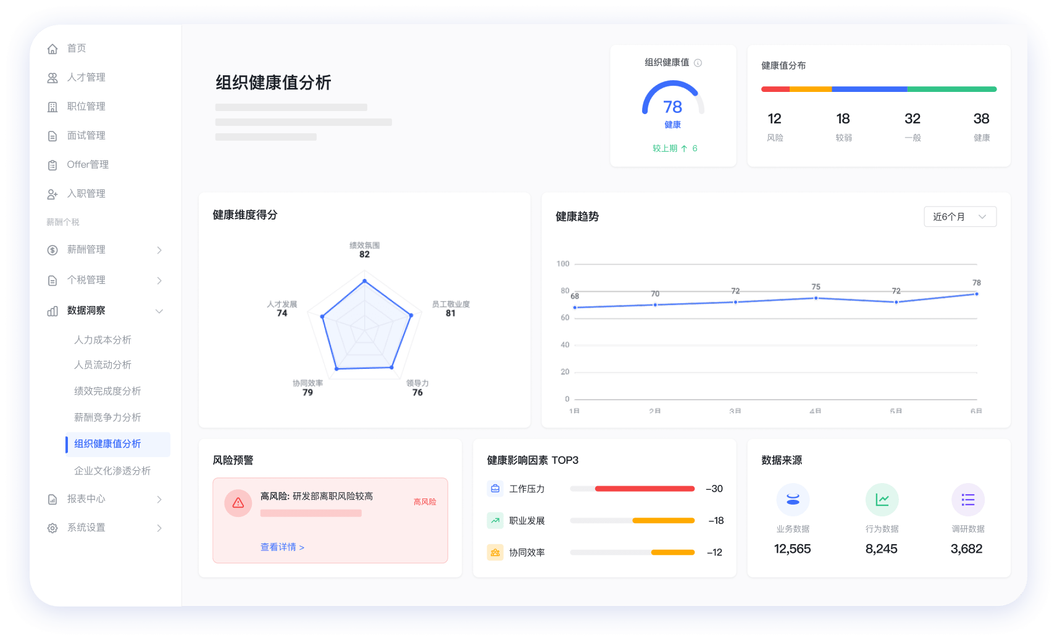This screenshot has height=641, width=1057.
Task: Click the 查看详情 link in risk alert
Action: pyautogui.click(x=282, y=547)
